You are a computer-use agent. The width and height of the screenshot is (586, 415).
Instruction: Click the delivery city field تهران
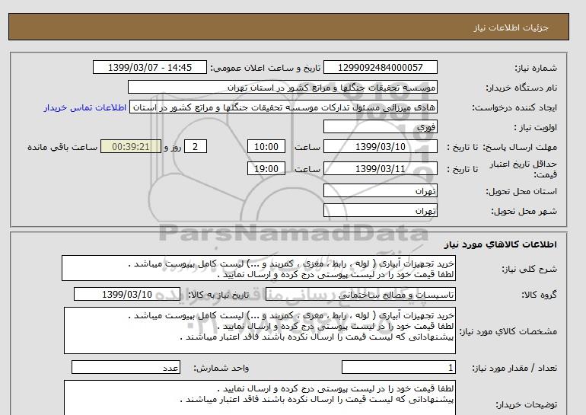coord(380,211)
